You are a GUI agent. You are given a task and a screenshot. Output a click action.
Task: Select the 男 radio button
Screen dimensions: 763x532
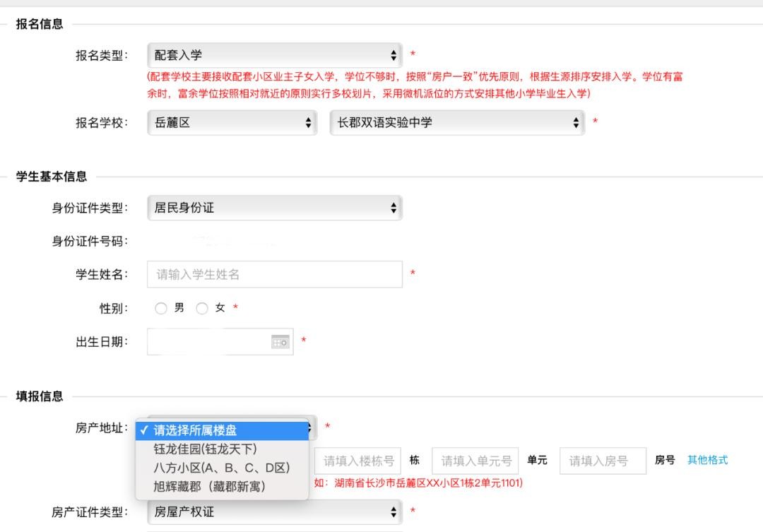pyautogui.click(x=161, y=308)
